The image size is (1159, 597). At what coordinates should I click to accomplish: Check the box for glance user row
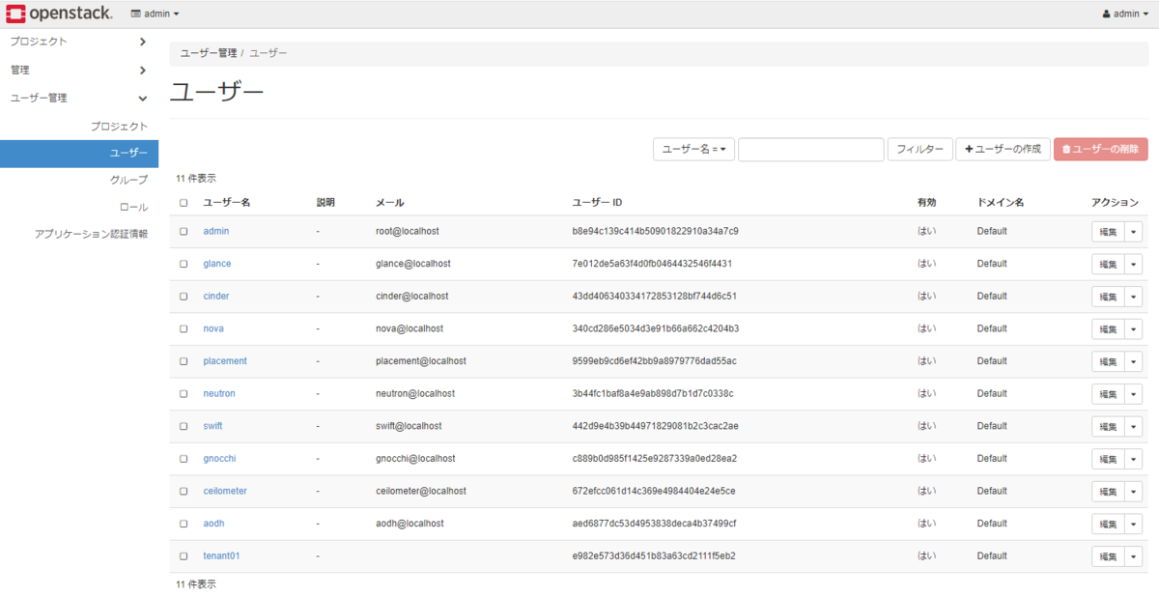184,264
